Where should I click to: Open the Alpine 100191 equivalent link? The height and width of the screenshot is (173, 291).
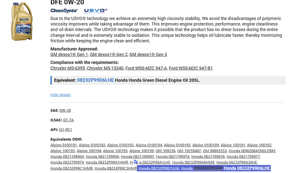click(233, 145)
